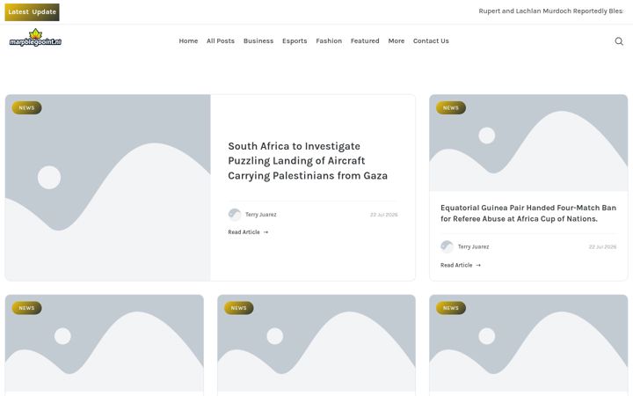Screen dimensions: 633x396
Task: Click the NEWS badge on the bottom-left card
Action: pos(26,308)
